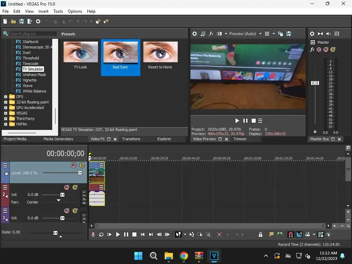Screen dimensions: 352x264
Task: Insert a Marker with yellow flag icon
Action: click(272, 234)
